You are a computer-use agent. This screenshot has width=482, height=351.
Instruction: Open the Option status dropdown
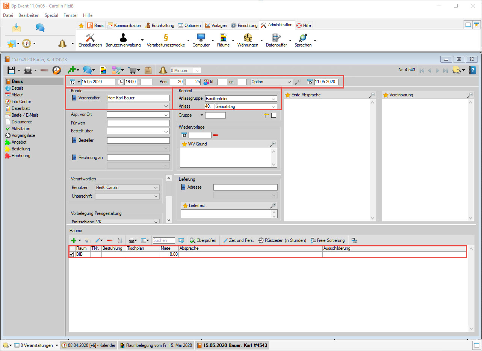(289, 82)
